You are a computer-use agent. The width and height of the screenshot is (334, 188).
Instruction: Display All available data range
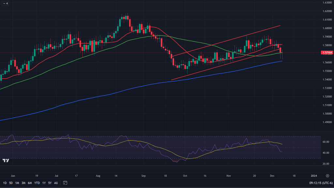(x=56, y=183)
